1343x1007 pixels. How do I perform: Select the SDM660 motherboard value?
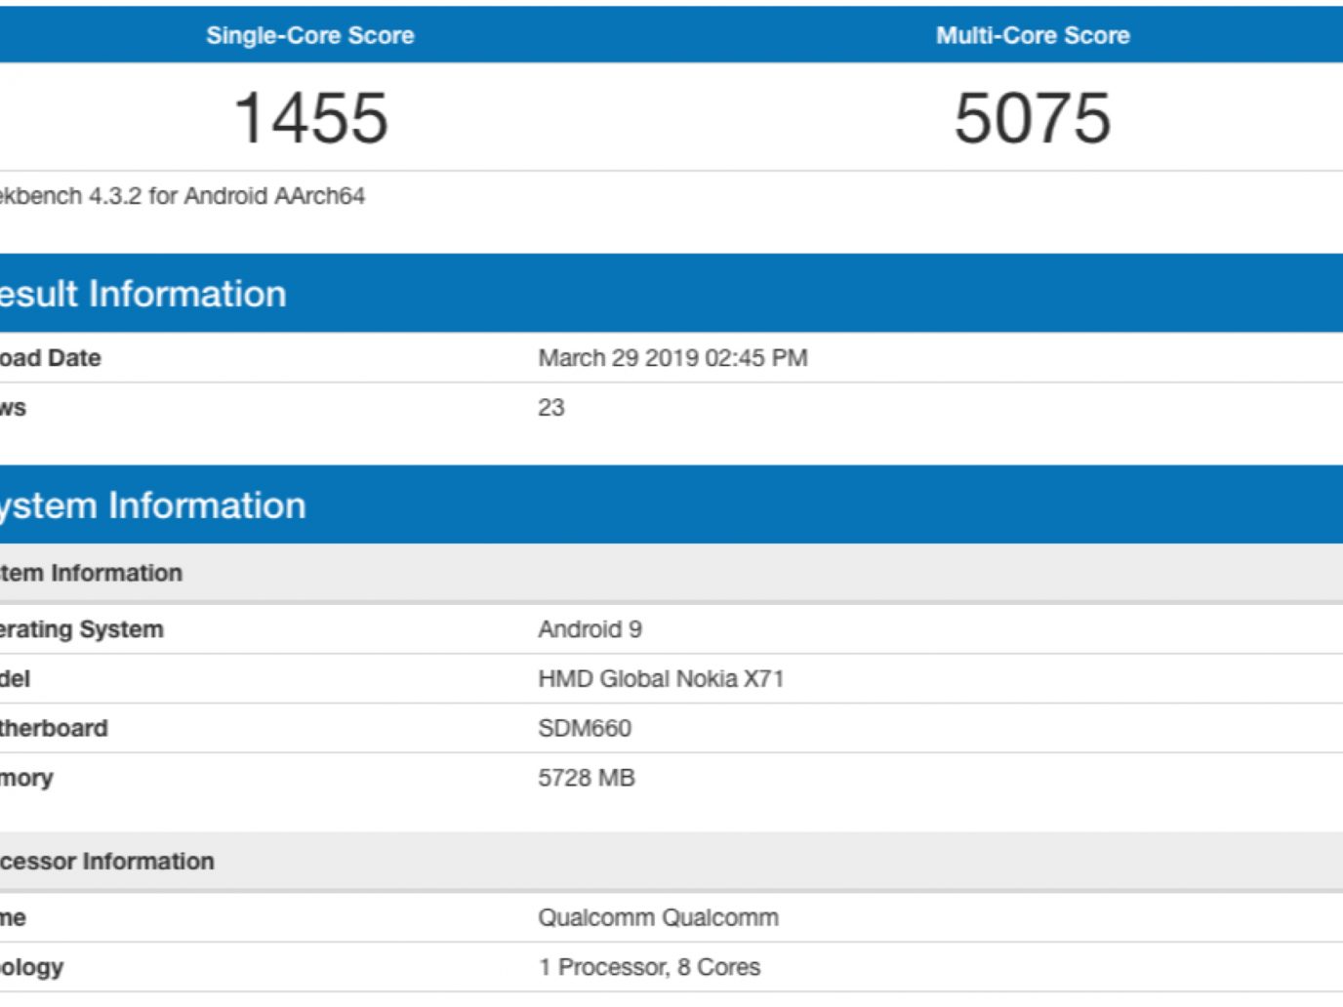coord(585,729)
